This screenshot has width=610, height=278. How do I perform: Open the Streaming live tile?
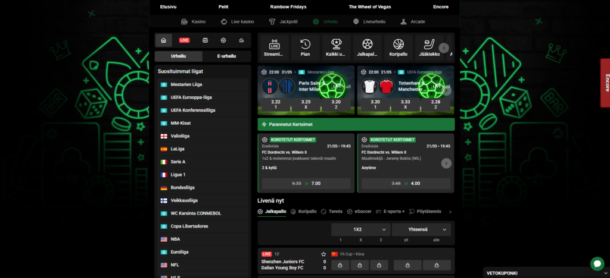tap(274, 48)
